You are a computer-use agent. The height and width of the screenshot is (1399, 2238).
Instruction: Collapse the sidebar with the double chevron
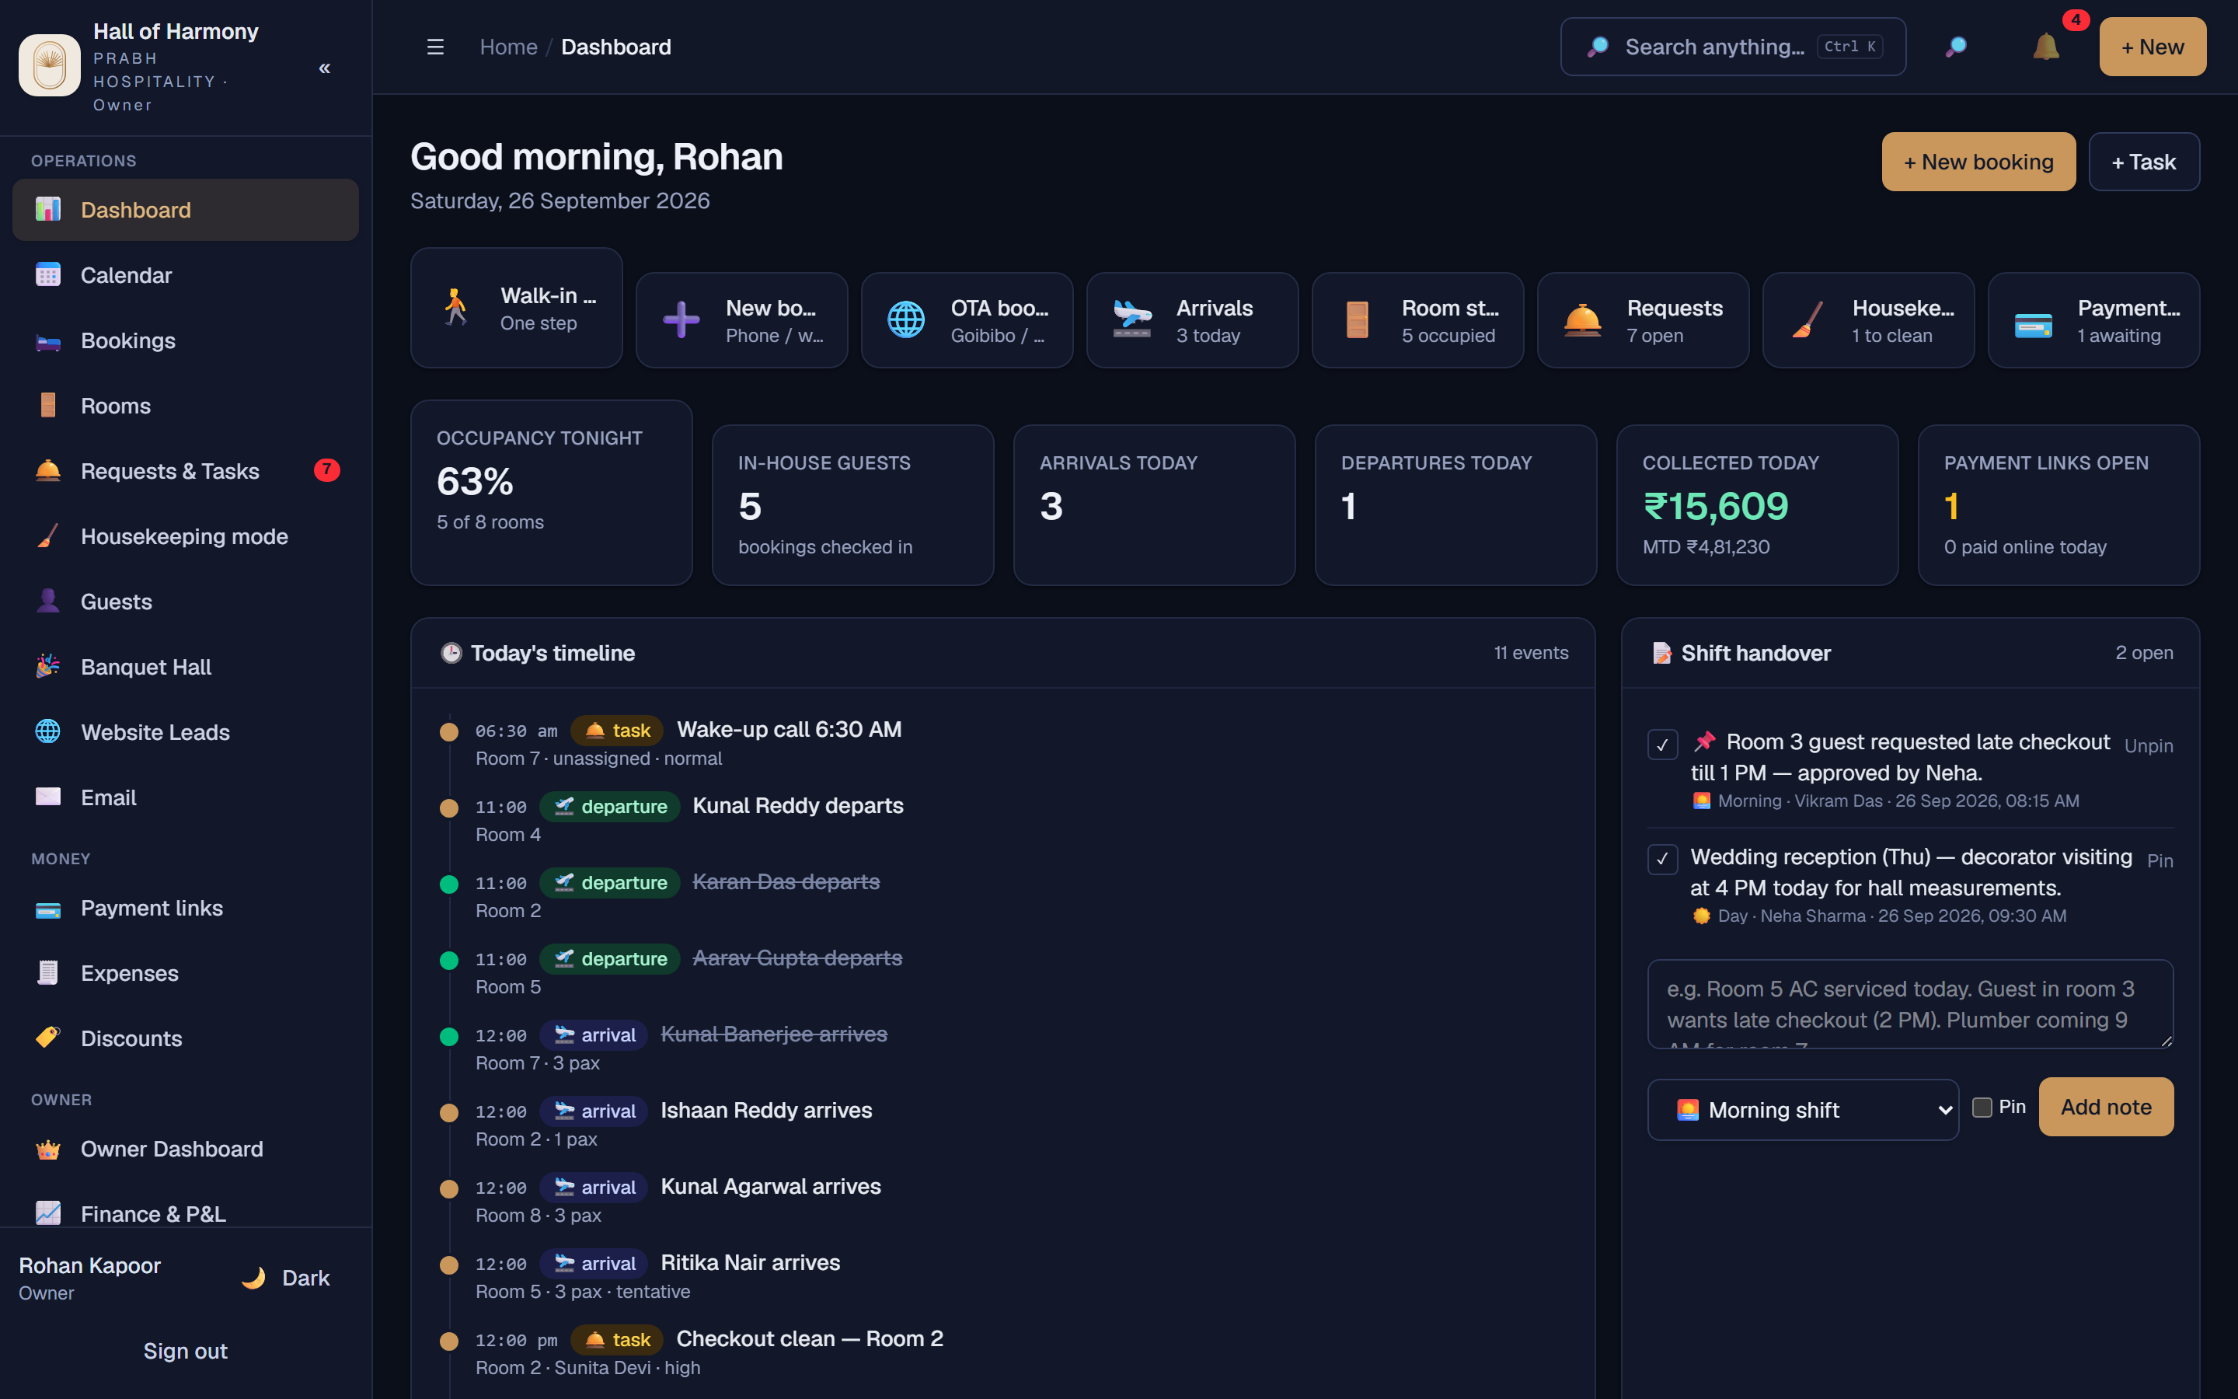[325, 68]
